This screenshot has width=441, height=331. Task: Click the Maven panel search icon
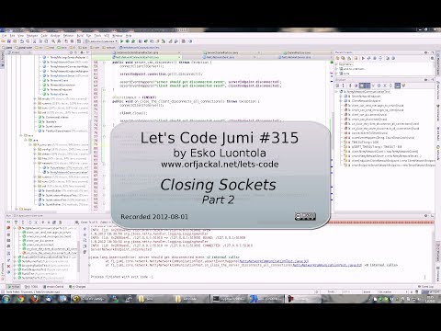coord(433,58)
